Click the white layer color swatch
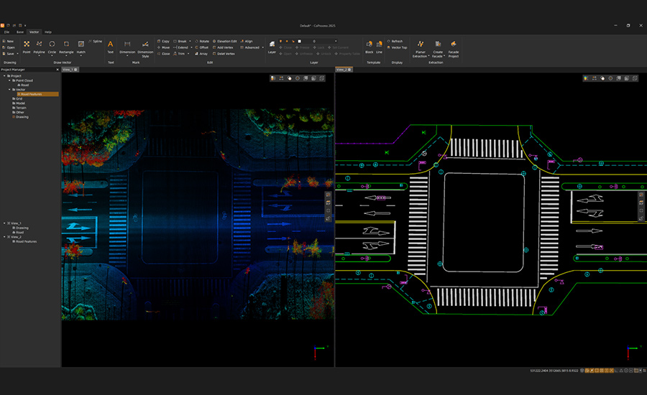This screenshot has width=647, height=395. 300,41
